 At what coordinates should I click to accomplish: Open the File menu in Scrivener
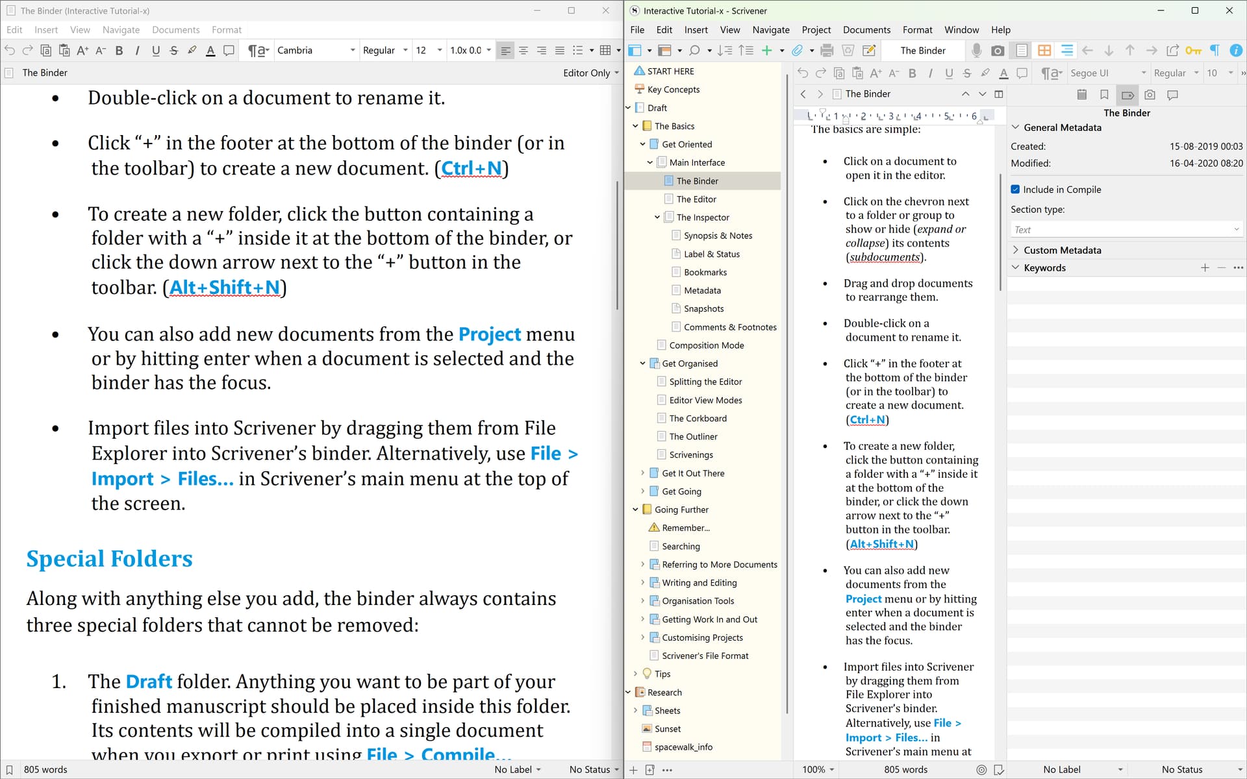[x=637, y=30]
